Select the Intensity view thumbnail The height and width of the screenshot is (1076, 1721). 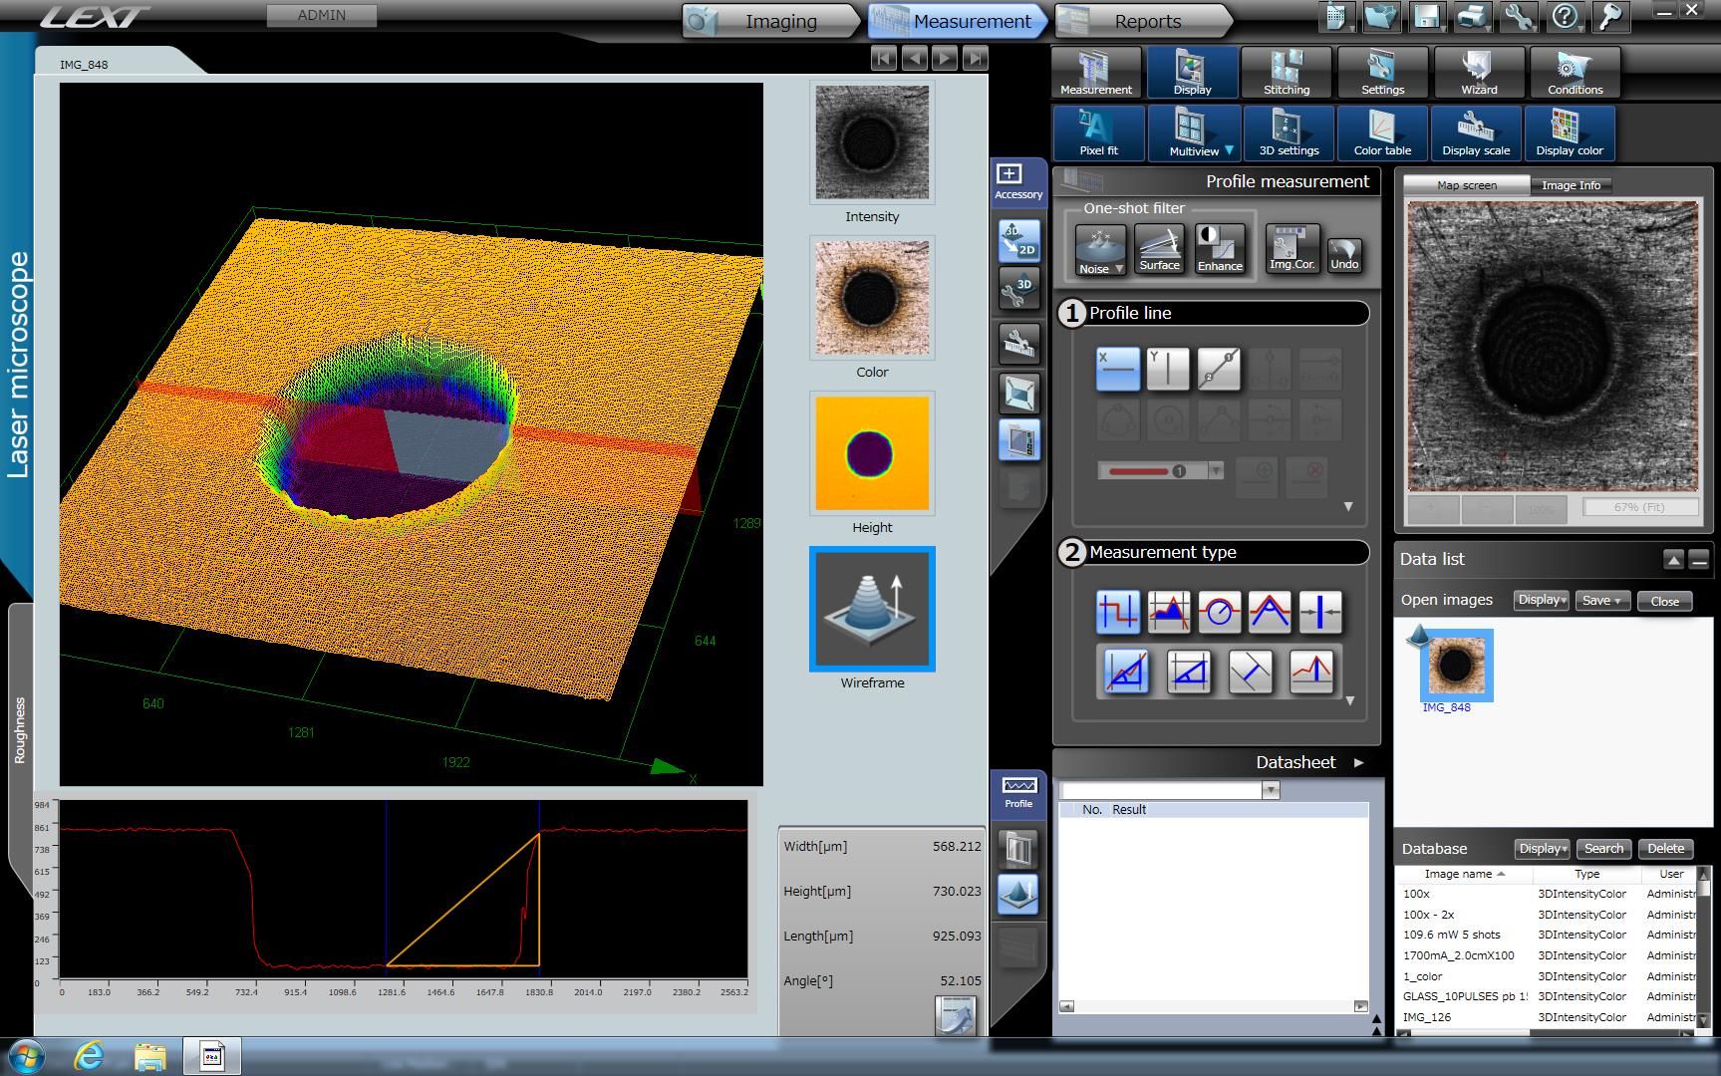pos(872,142)
